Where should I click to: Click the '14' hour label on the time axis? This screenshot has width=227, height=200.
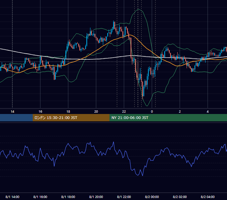tap(12, 112)
